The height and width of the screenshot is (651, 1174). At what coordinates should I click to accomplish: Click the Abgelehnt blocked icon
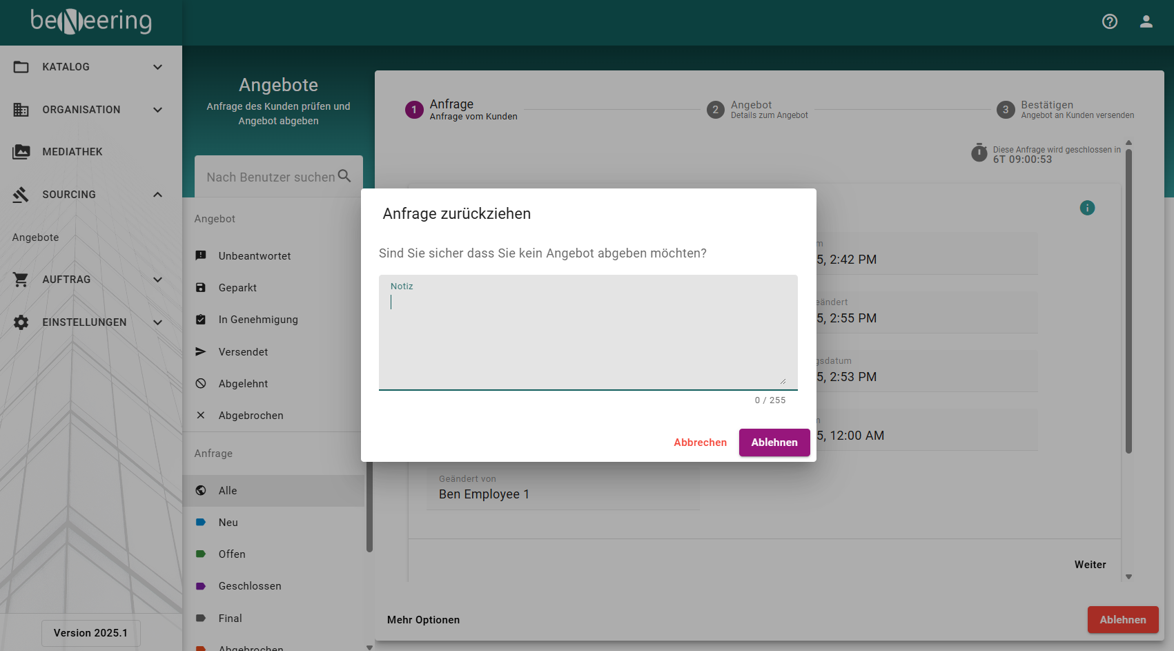click(201, 383)
